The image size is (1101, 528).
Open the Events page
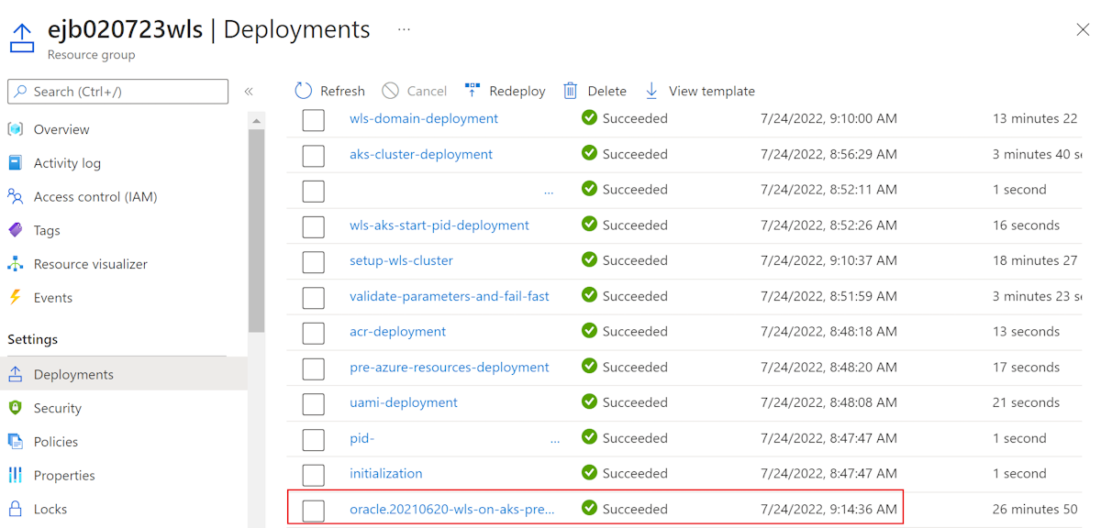[52, 297]
